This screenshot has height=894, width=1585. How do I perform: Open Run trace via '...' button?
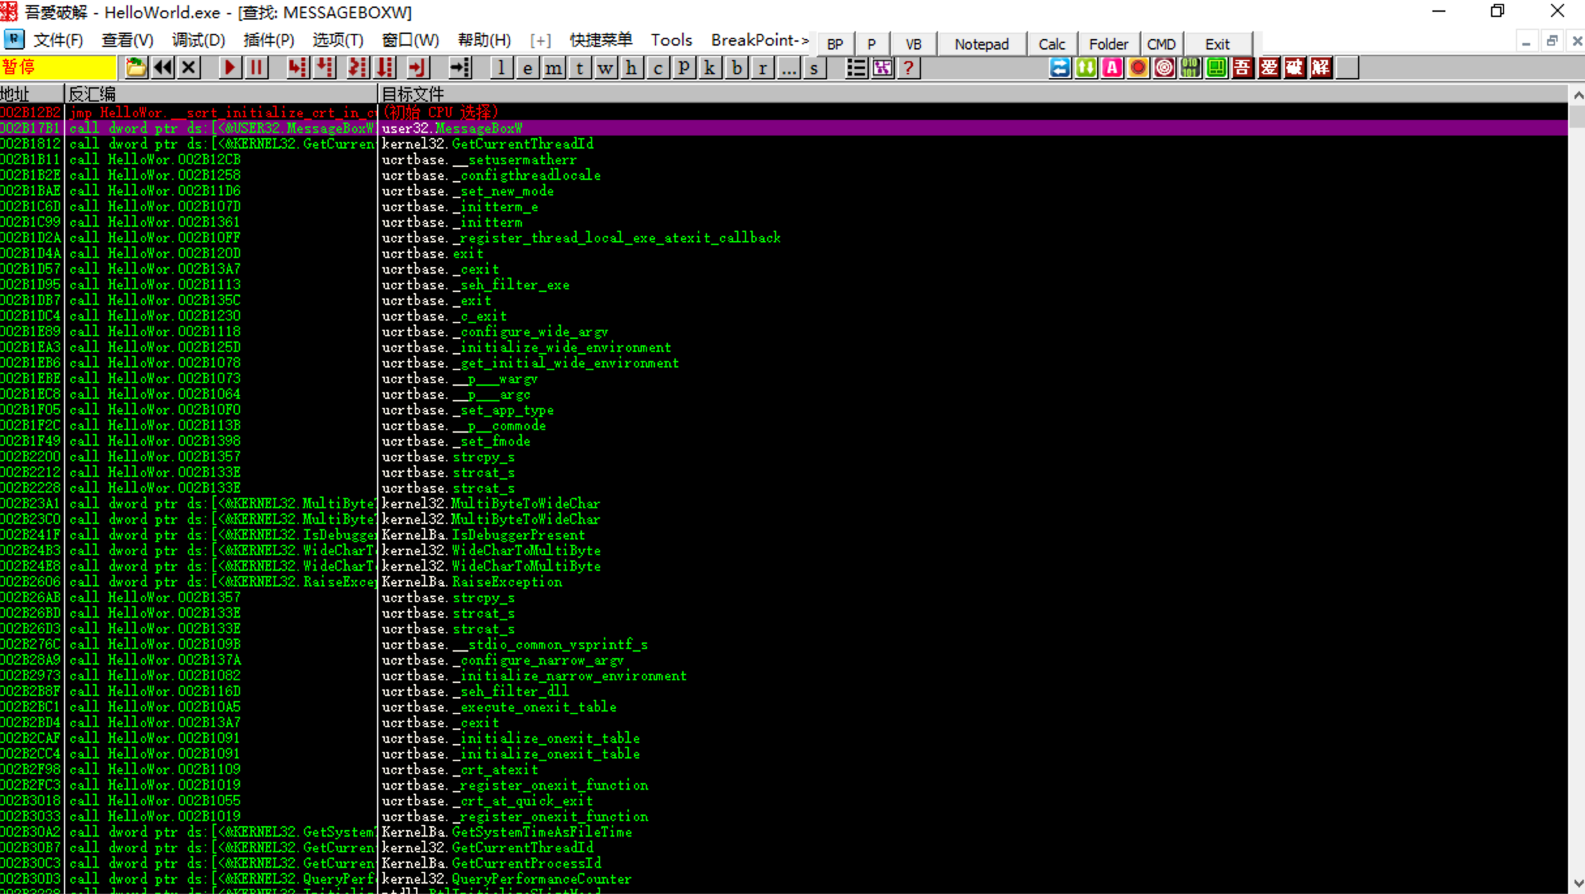pyautogui.click(x=789, y=68)
